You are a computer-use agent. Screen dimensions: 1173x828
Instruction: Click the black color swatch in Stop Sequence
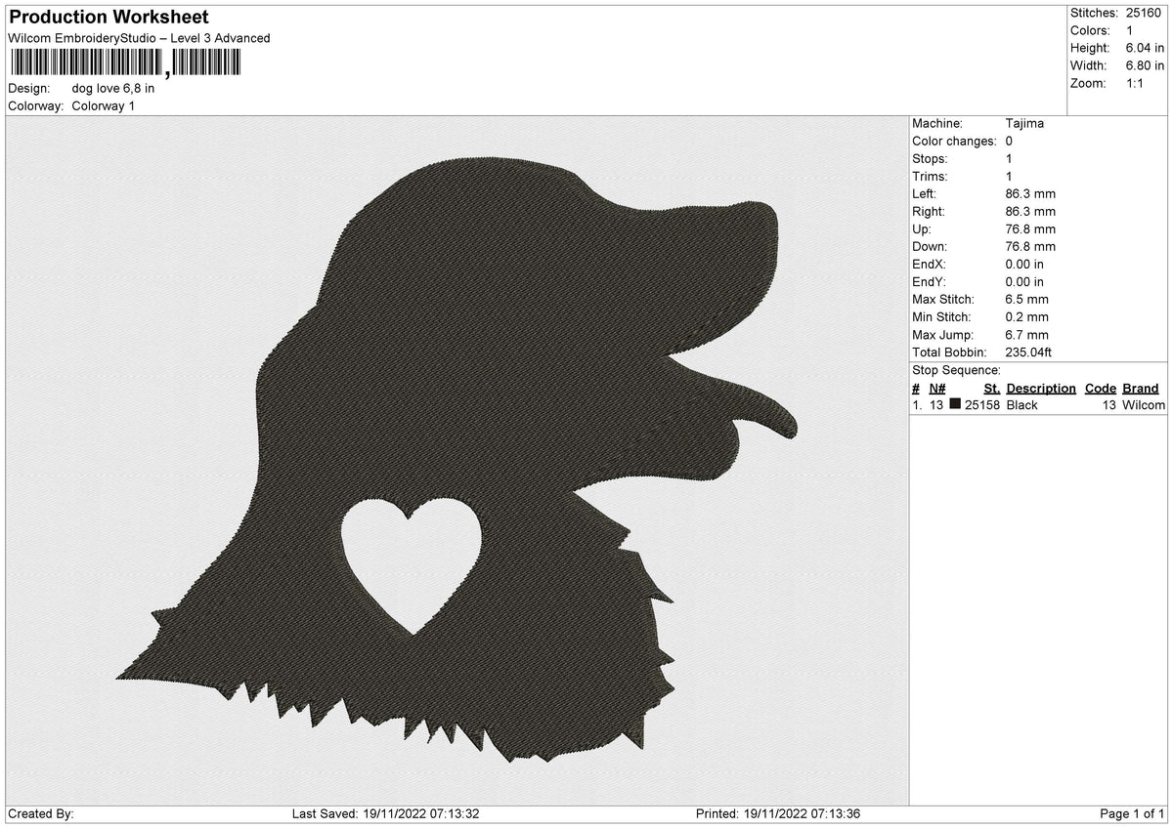click(955, 404)
